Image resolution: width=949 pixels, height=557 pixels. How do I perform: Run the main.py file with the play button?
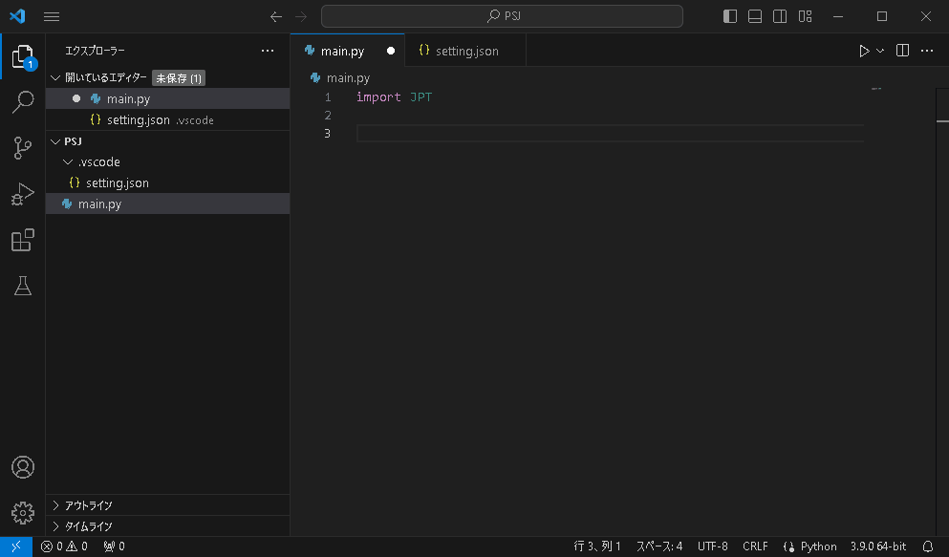pyautogui.click(x=864, y=50)
